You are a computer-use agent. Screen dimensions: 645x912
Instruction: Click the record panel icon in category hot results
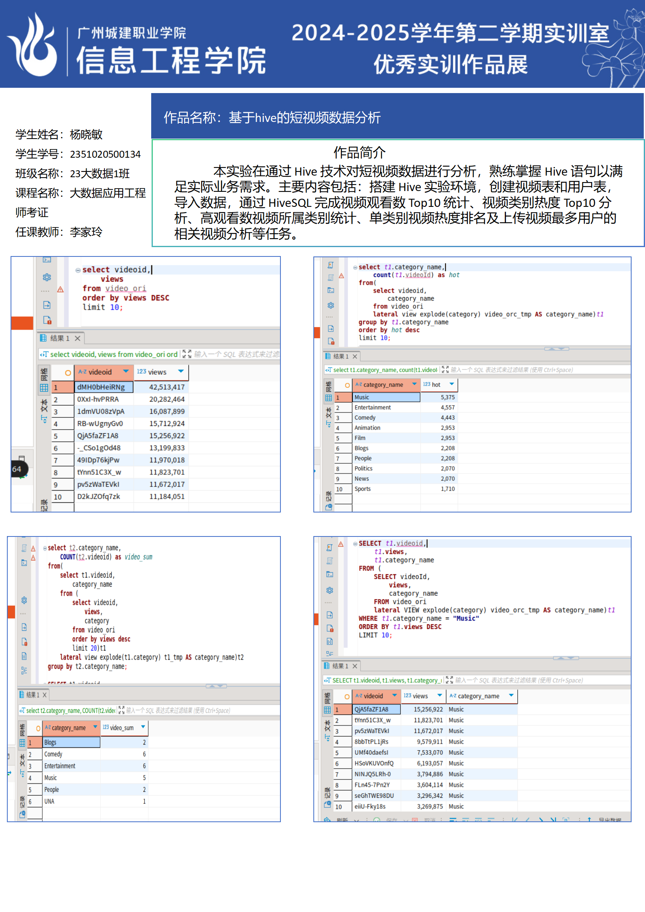[x=328, y=507]
